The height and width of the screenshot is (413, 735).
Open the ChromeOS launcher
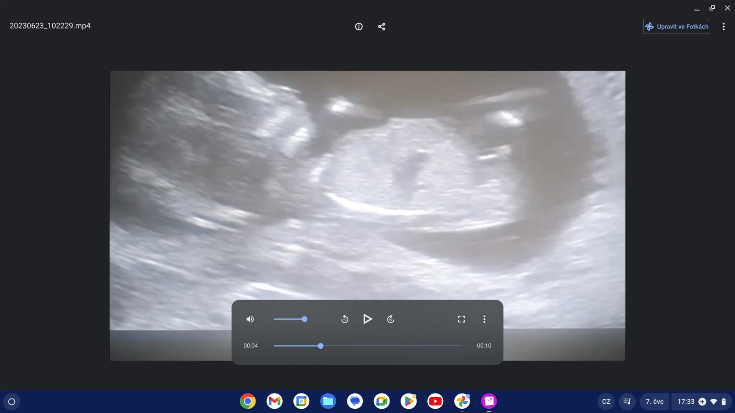click(x=12, y=402)
